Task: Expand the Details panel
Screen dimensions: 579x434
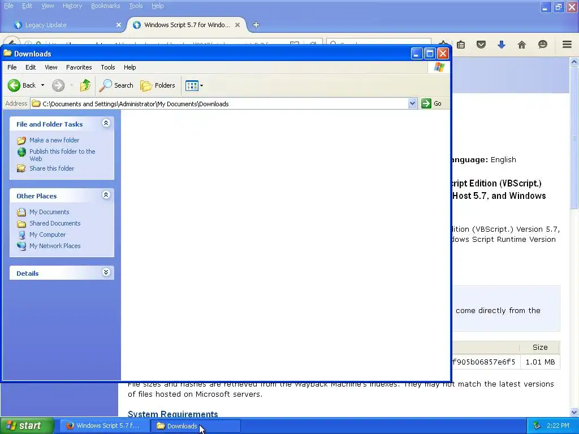Action: coord(106,272)
